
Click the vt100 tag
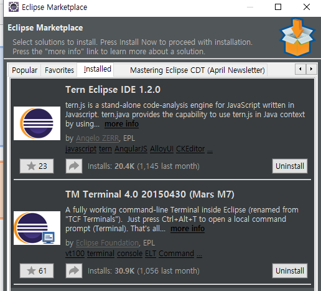click(75, 254)
